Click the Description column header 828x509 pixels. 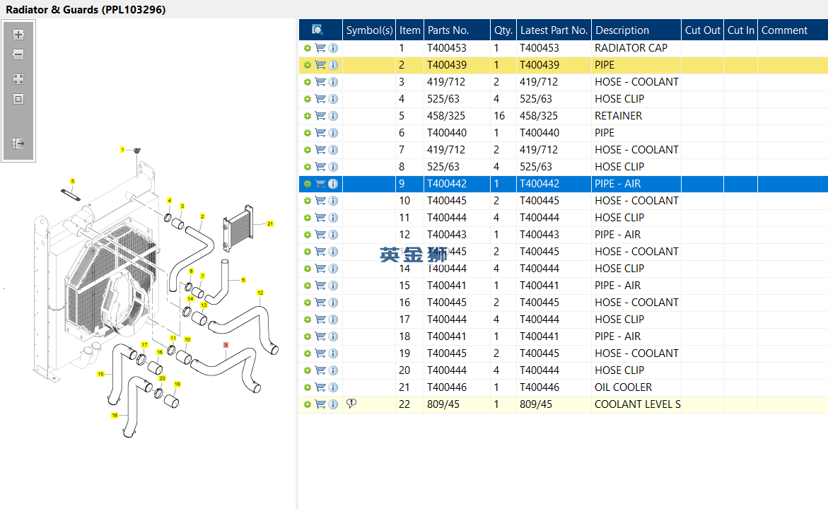[x=636, y=30]
